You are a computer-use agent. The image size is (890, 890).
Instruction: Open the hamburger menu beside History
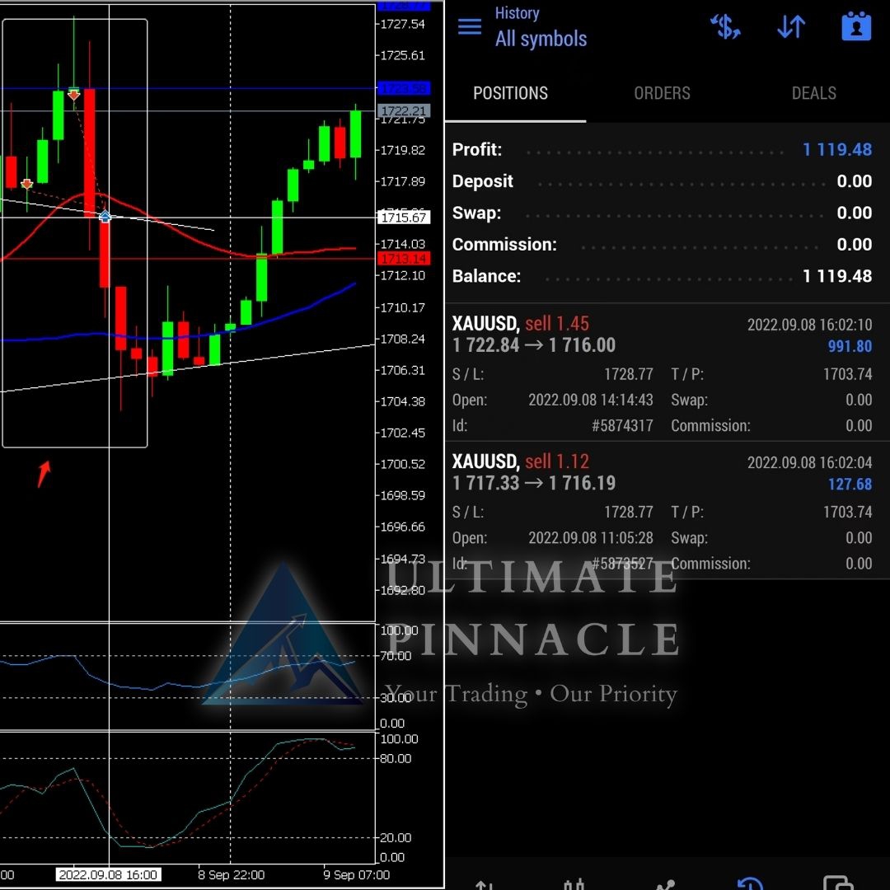[470, 26]
